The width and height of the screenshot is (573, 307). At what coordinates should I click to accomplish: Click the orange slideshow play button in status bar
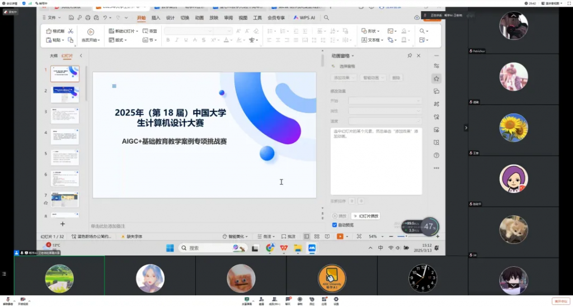click(x=340, y=237)
